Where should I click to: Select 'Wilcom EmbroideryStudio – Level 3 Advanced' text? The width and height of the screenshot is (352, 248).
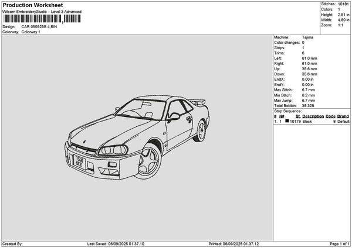click(42, 12)
